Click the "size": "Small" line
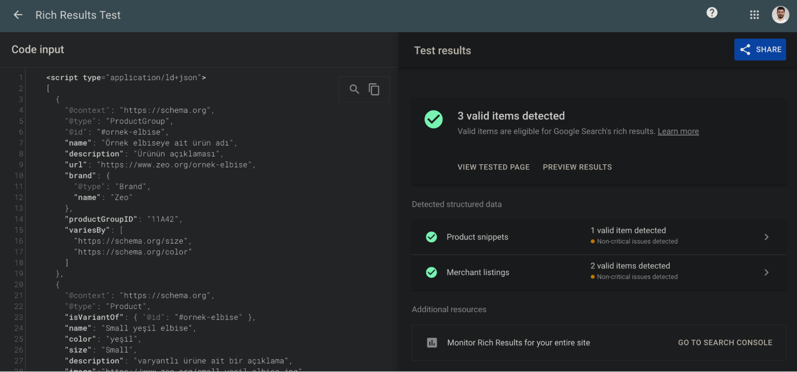Image resolution: width=797 pixels, height=372 pixels. [x=100, y=350]
